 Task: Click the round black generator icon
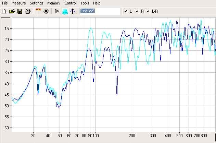46,11
